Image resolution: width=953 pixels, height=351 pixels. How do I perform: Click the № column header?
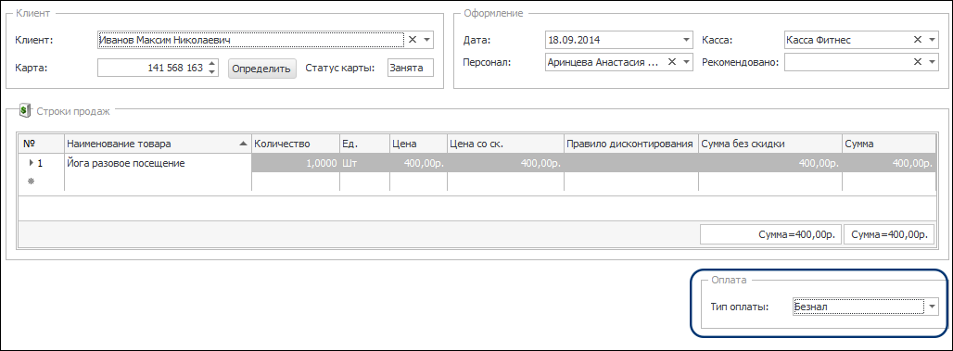[42, 144]
